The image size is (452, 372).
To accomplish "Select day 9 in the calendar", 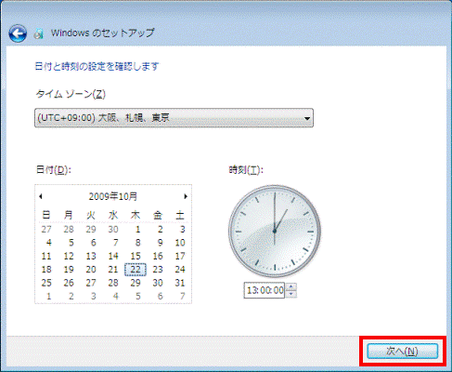I will tap(160, 243).
